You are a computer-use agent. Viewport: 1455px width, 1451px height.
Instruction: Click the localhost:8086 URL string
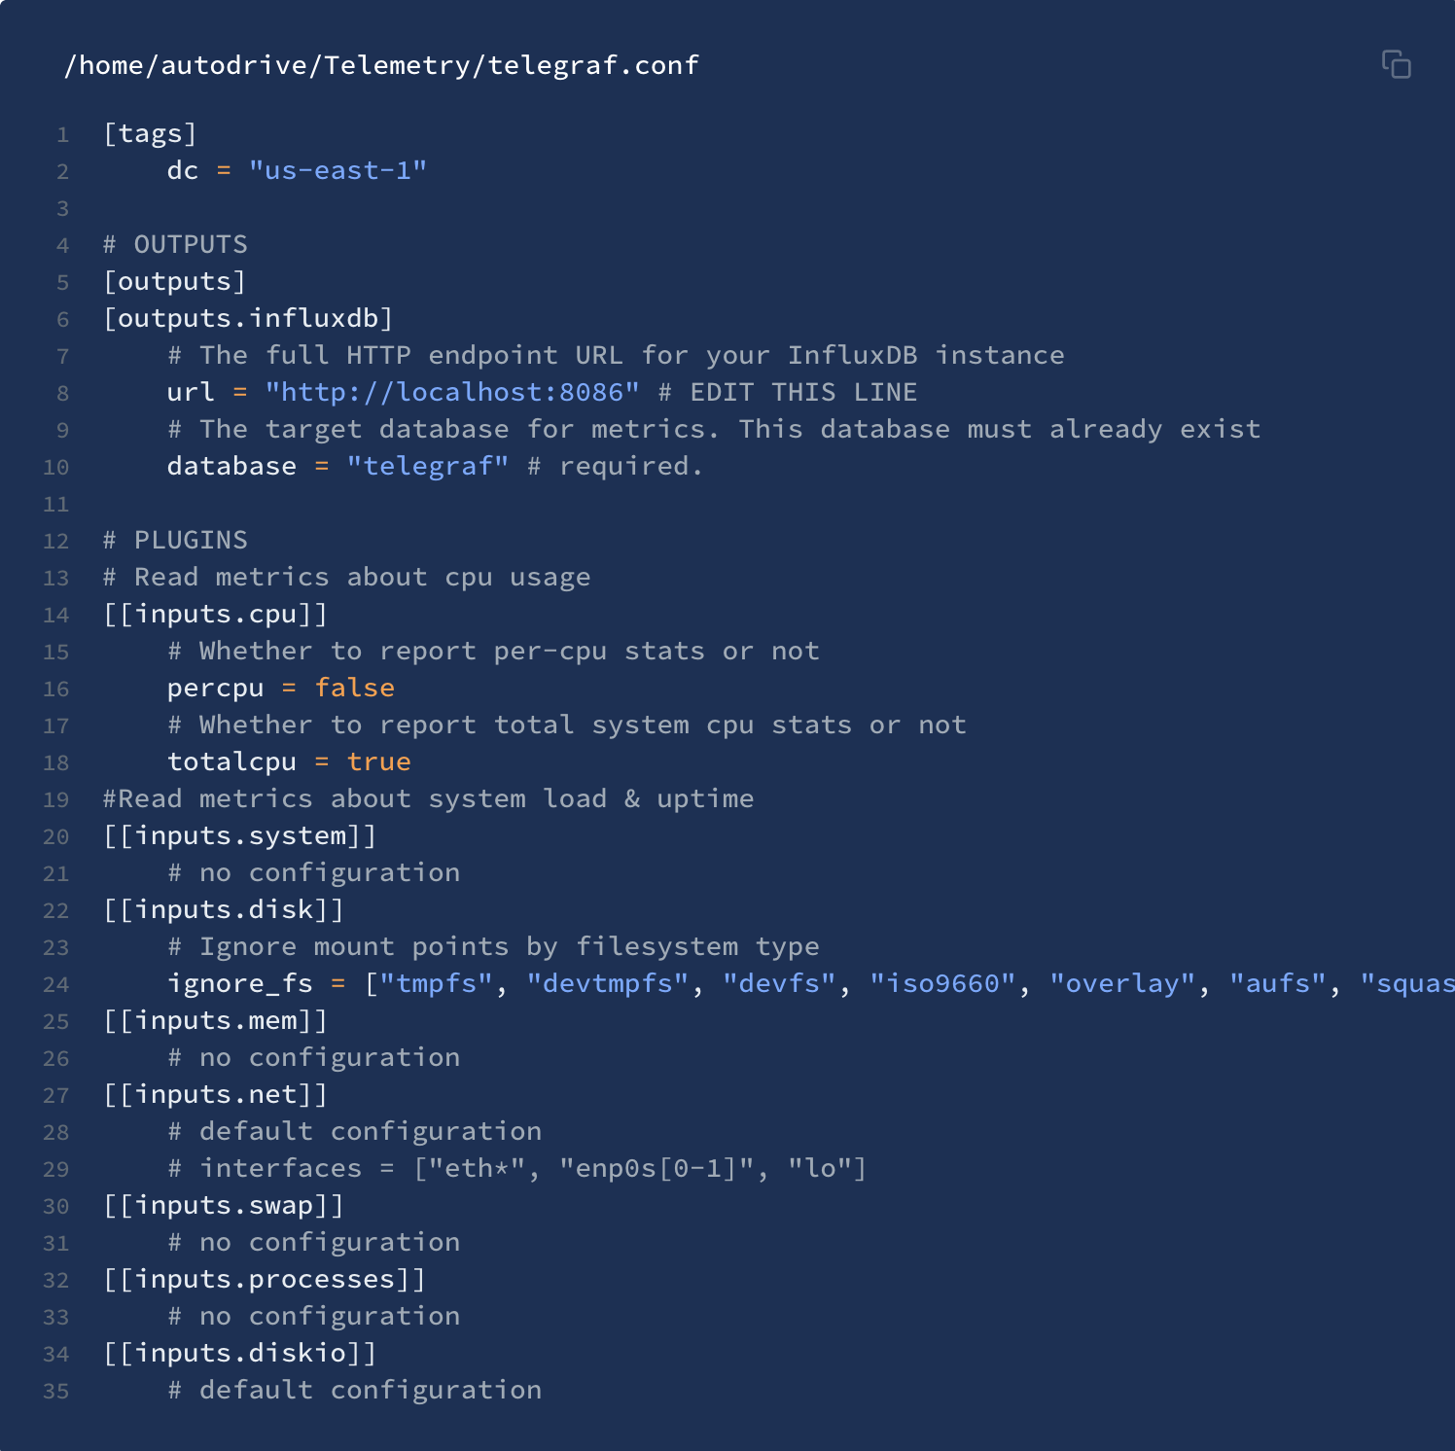pyautogui.click(x=452, y=392)
